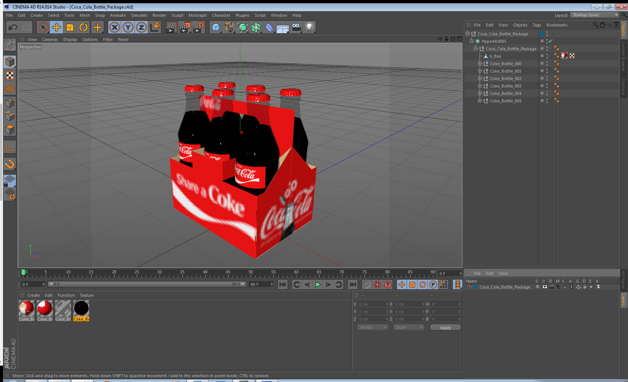Switch to Model mode in left toolbar
Viewport: 628px width, 382px height.
pos(10,62)
